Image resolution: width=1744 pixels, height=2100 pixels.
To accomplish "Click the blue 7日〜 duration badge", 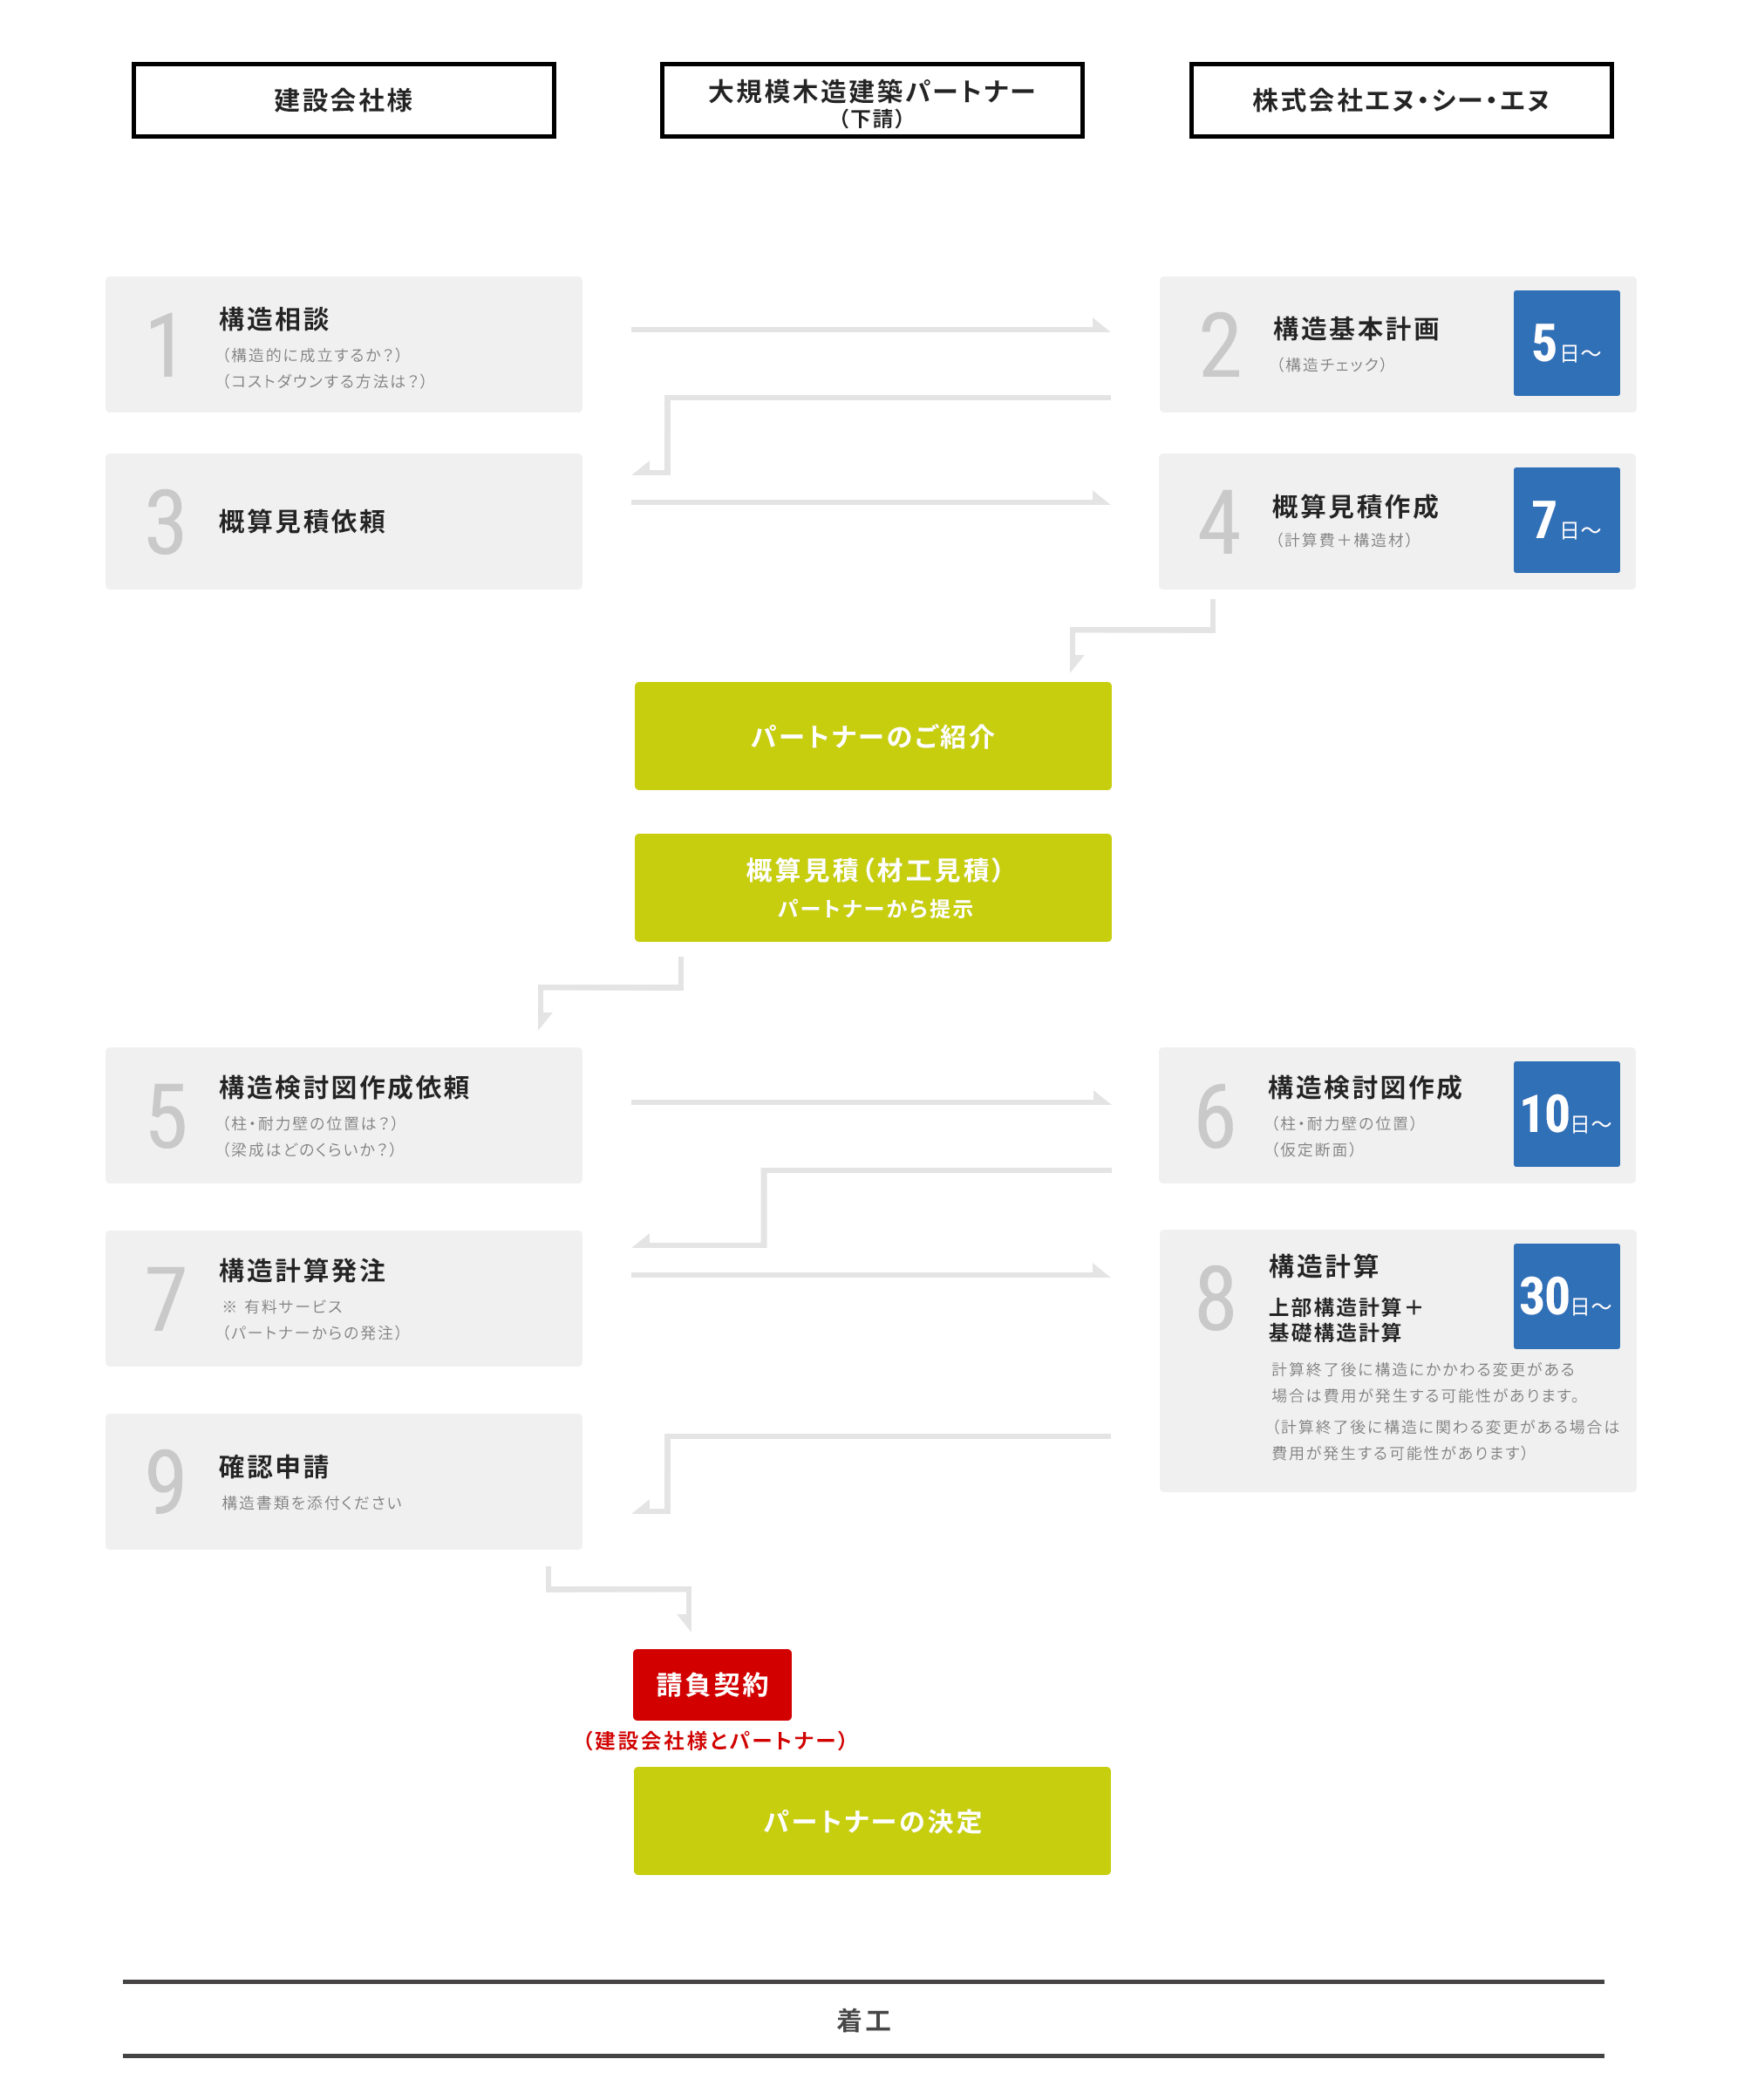I will pyautogui.click(x=1565, y=520).
